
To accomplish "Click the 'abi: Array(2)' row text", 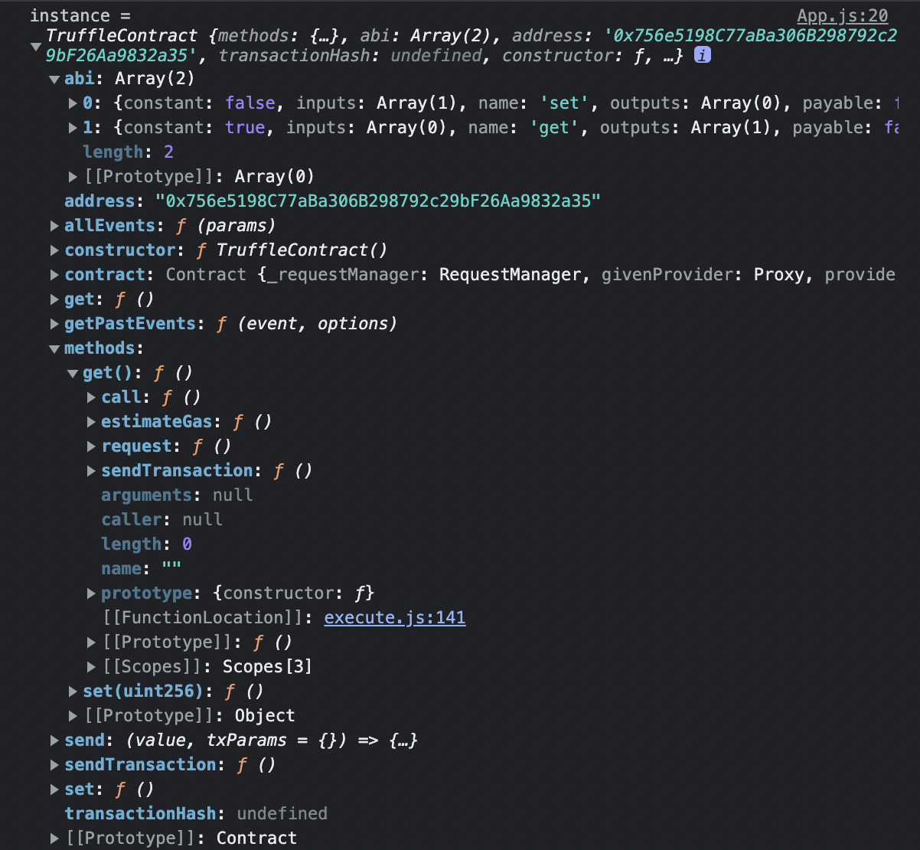I will pos(129,78).
